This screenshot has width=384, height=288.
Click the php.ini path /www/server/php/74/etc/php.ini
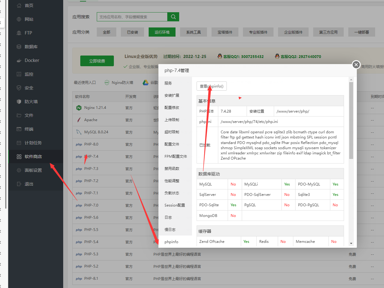tap(249, 122)
